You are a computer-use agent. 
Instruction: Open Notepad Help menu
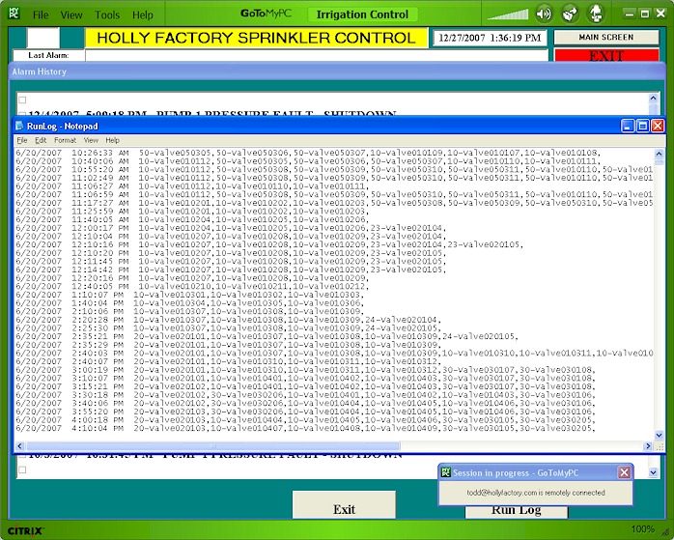[112, 140]
